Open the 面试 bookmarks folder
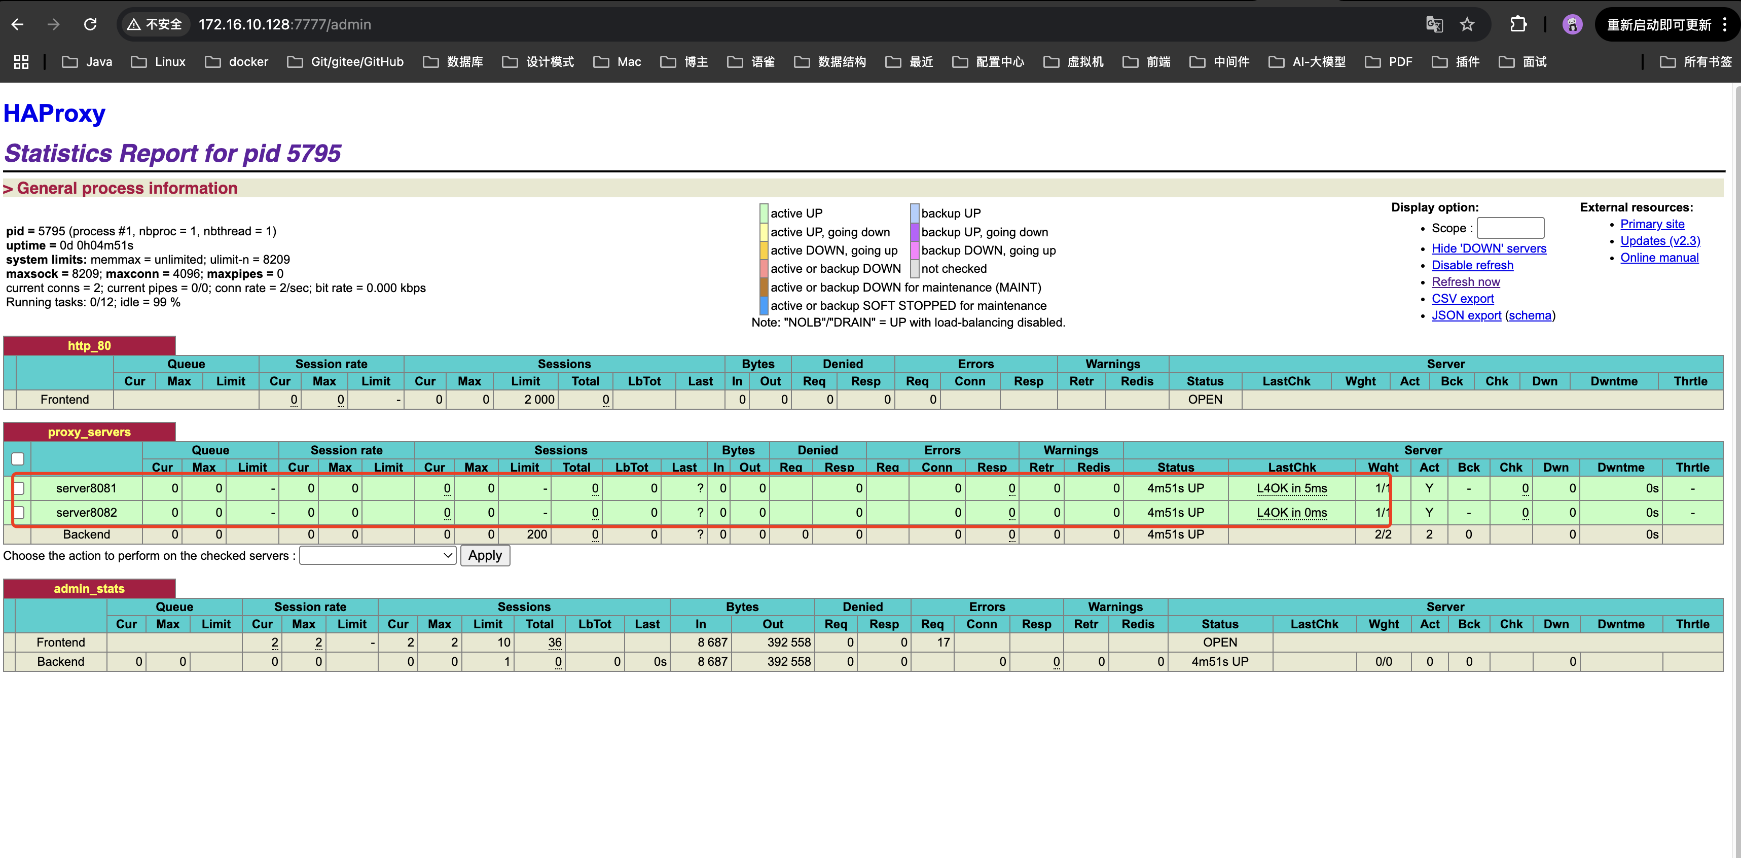1741x858 pixels. [x=1522, y=61]
